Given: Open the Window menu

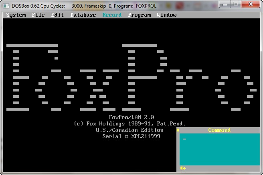Looking at the screenshot, I should tap(167, 15).
